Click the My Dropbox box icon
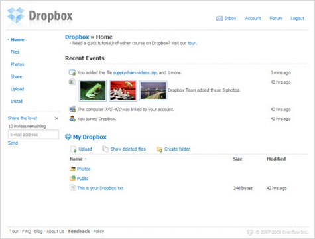315x239 pixels. (68, 137)
